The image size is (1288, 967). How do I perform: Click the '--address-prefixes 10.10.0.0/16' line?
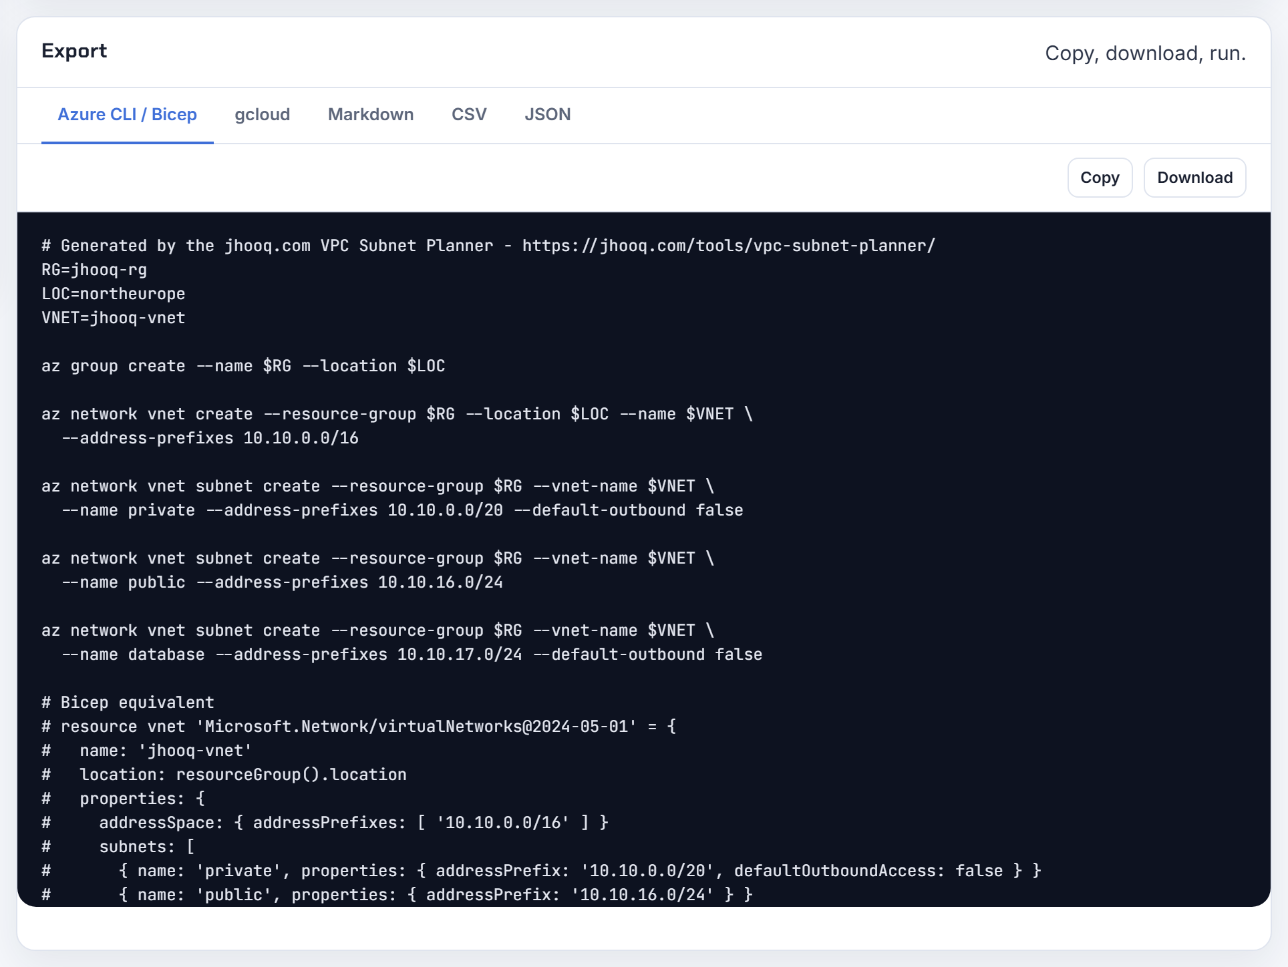pos(210,438)
